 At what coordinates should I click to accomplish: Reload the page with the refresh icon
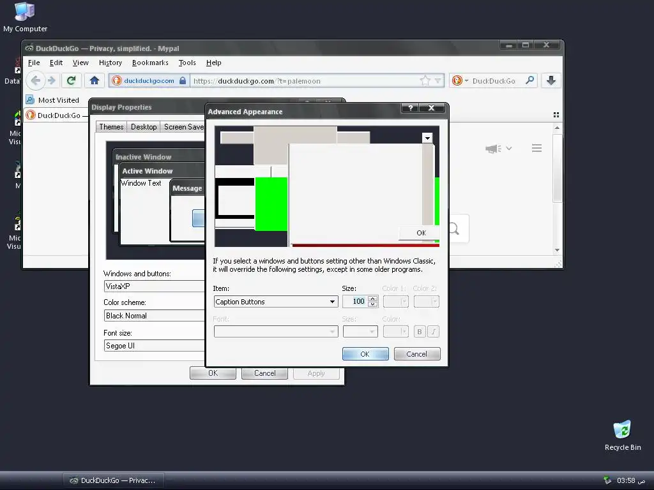(x=72, y=80)
